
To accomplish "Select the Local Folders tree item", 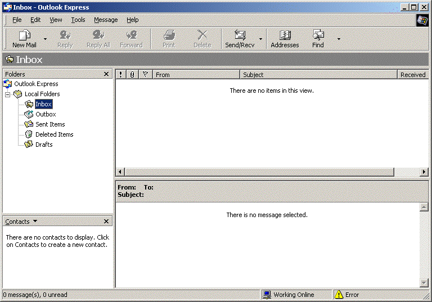I will 42,94.
